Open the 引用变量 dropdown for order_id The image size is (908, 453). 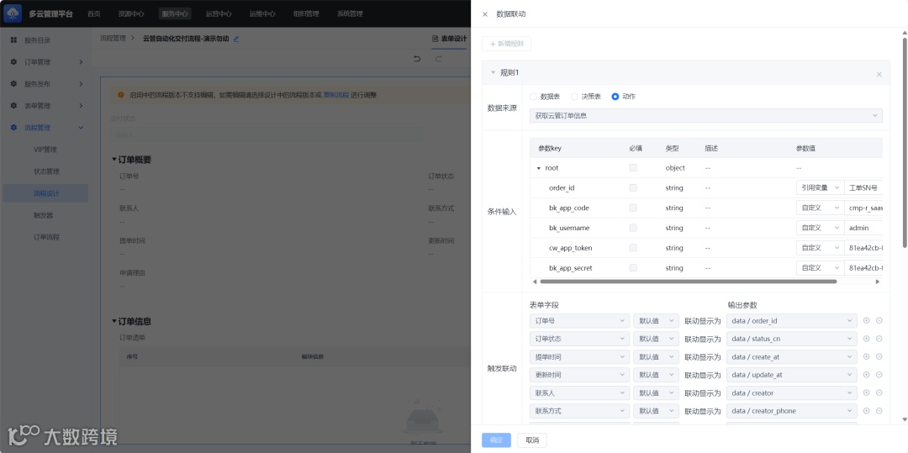click(820, 188)
